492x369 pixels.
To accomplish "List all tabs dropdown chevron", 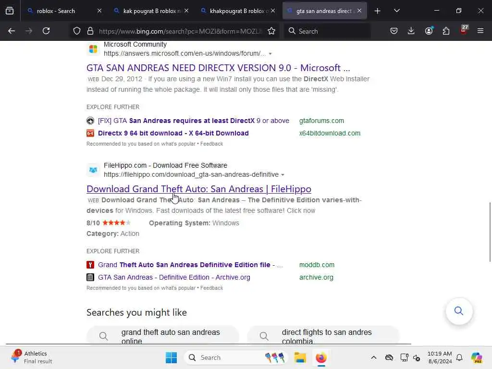I will tap(396, 11).
